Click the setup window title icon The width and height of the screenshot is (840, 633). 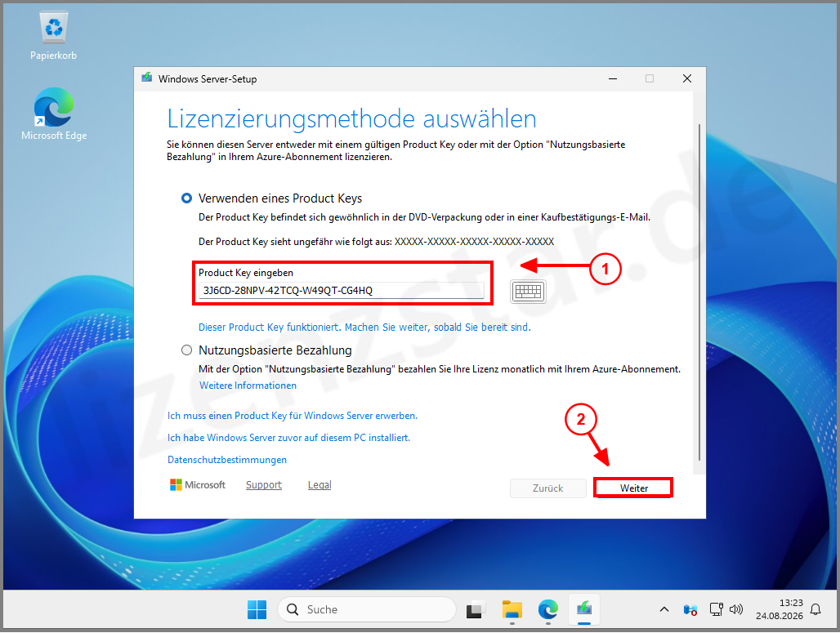click(147, 78)
